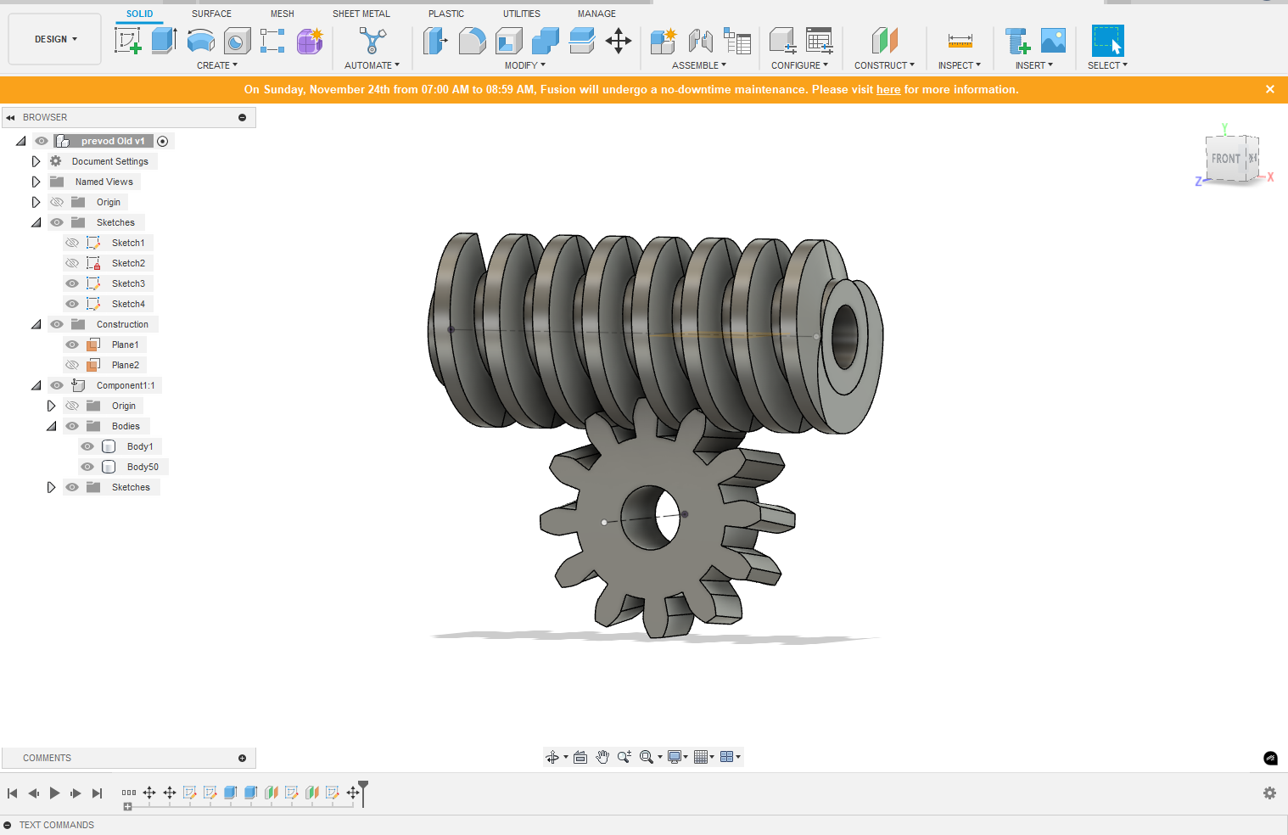Open the SURFACE tab
The image size is (1288, 835).
click(211, 14)
